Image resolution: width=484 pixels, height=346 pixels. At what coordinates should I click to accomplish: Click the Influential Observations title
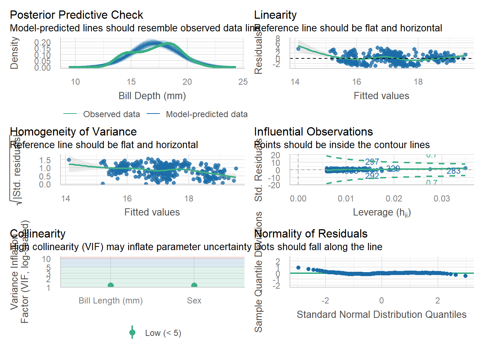[x=313, y=132]
